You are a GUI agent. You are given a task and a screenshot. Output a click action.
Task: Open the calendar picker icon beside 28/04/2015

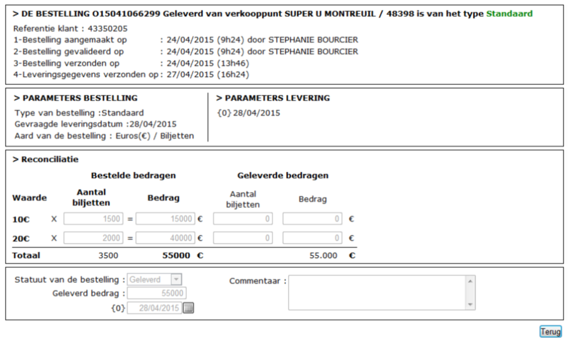tap(188, 308)
